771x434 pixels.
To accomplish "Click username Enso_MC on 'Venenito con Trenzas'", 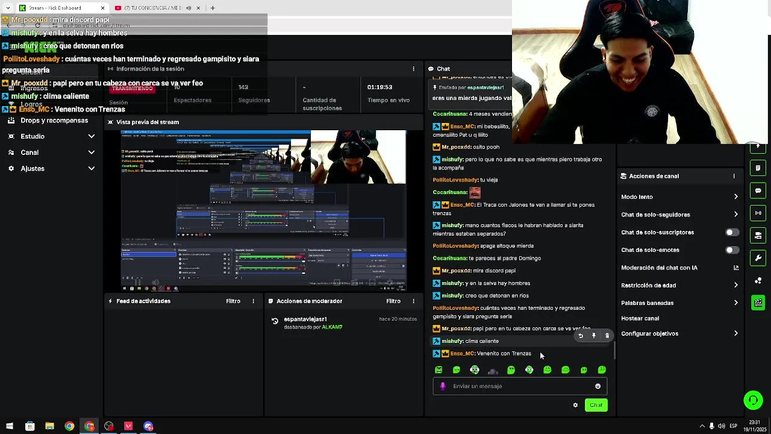I will (x=462, y=354).
